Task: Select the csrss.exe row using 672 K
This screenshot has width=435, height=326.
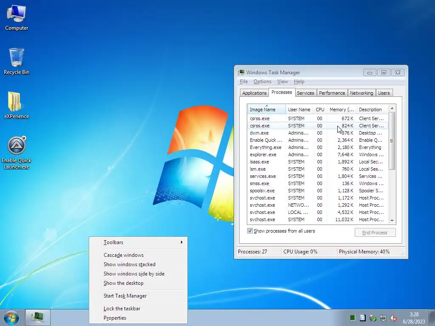Action: tap(318, 119)
